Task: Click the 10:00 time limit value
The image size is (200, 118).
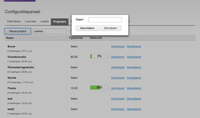Action: tap(74, 88)
